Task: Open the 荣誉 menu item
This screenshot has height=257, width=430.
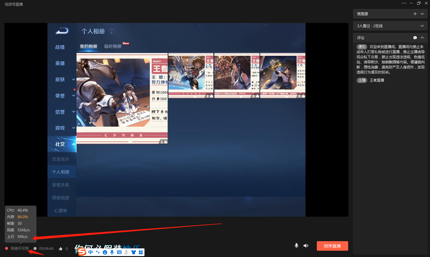Action: click(x=60, y=96)
